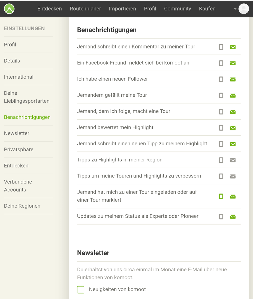Check the 'Neuigkeiten von komoot' checkbox

[x=81, y=290]
